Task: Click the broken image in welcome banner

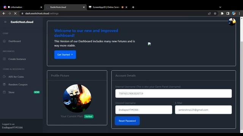Action: (x=149, y=44)
